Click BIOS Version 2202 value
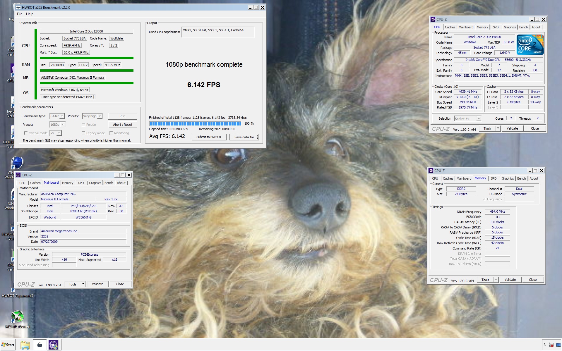Image resolution: width=562 pixels, height=351 pixels. [x=83, y=236]
